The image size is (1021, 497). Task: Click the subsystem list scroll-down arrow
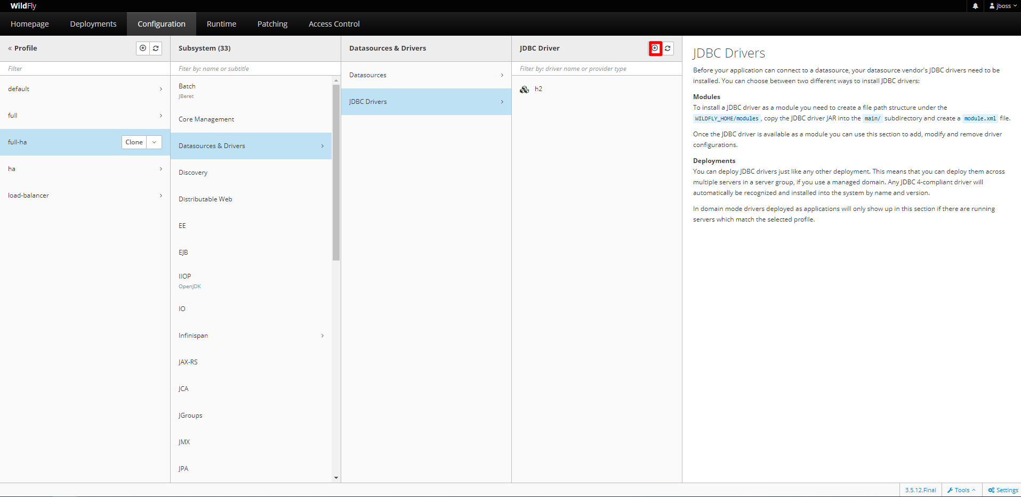point(336,478)
